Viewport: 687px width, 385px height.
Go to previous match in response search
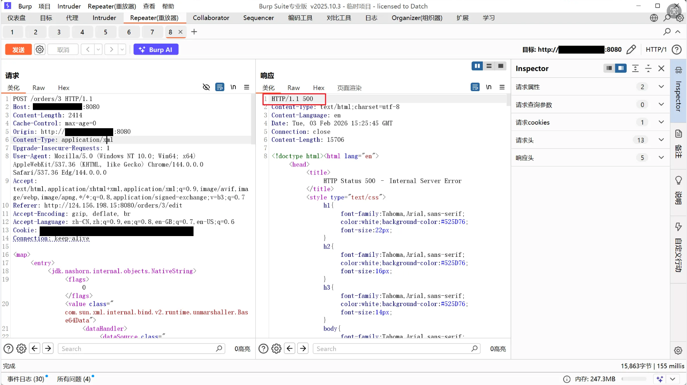pos(290,348)
